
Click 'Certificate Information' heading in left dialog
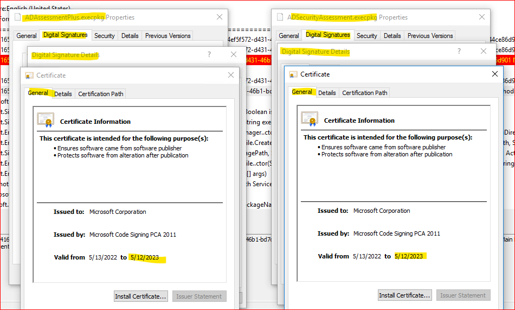(95, 122)
